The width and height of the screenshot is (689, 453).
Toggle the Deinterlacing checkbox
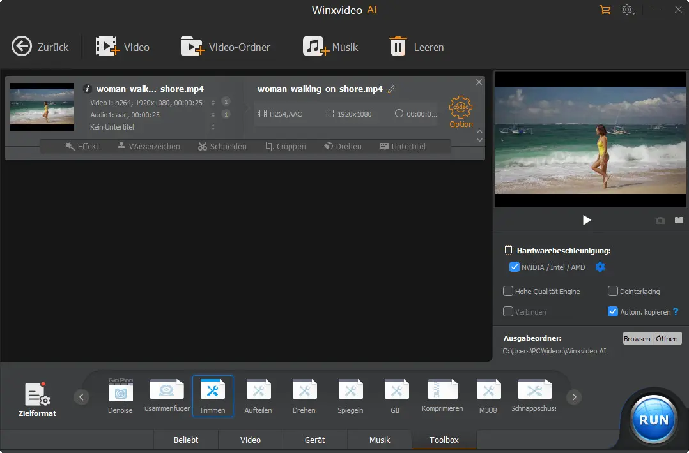click(x=613, y=292)
